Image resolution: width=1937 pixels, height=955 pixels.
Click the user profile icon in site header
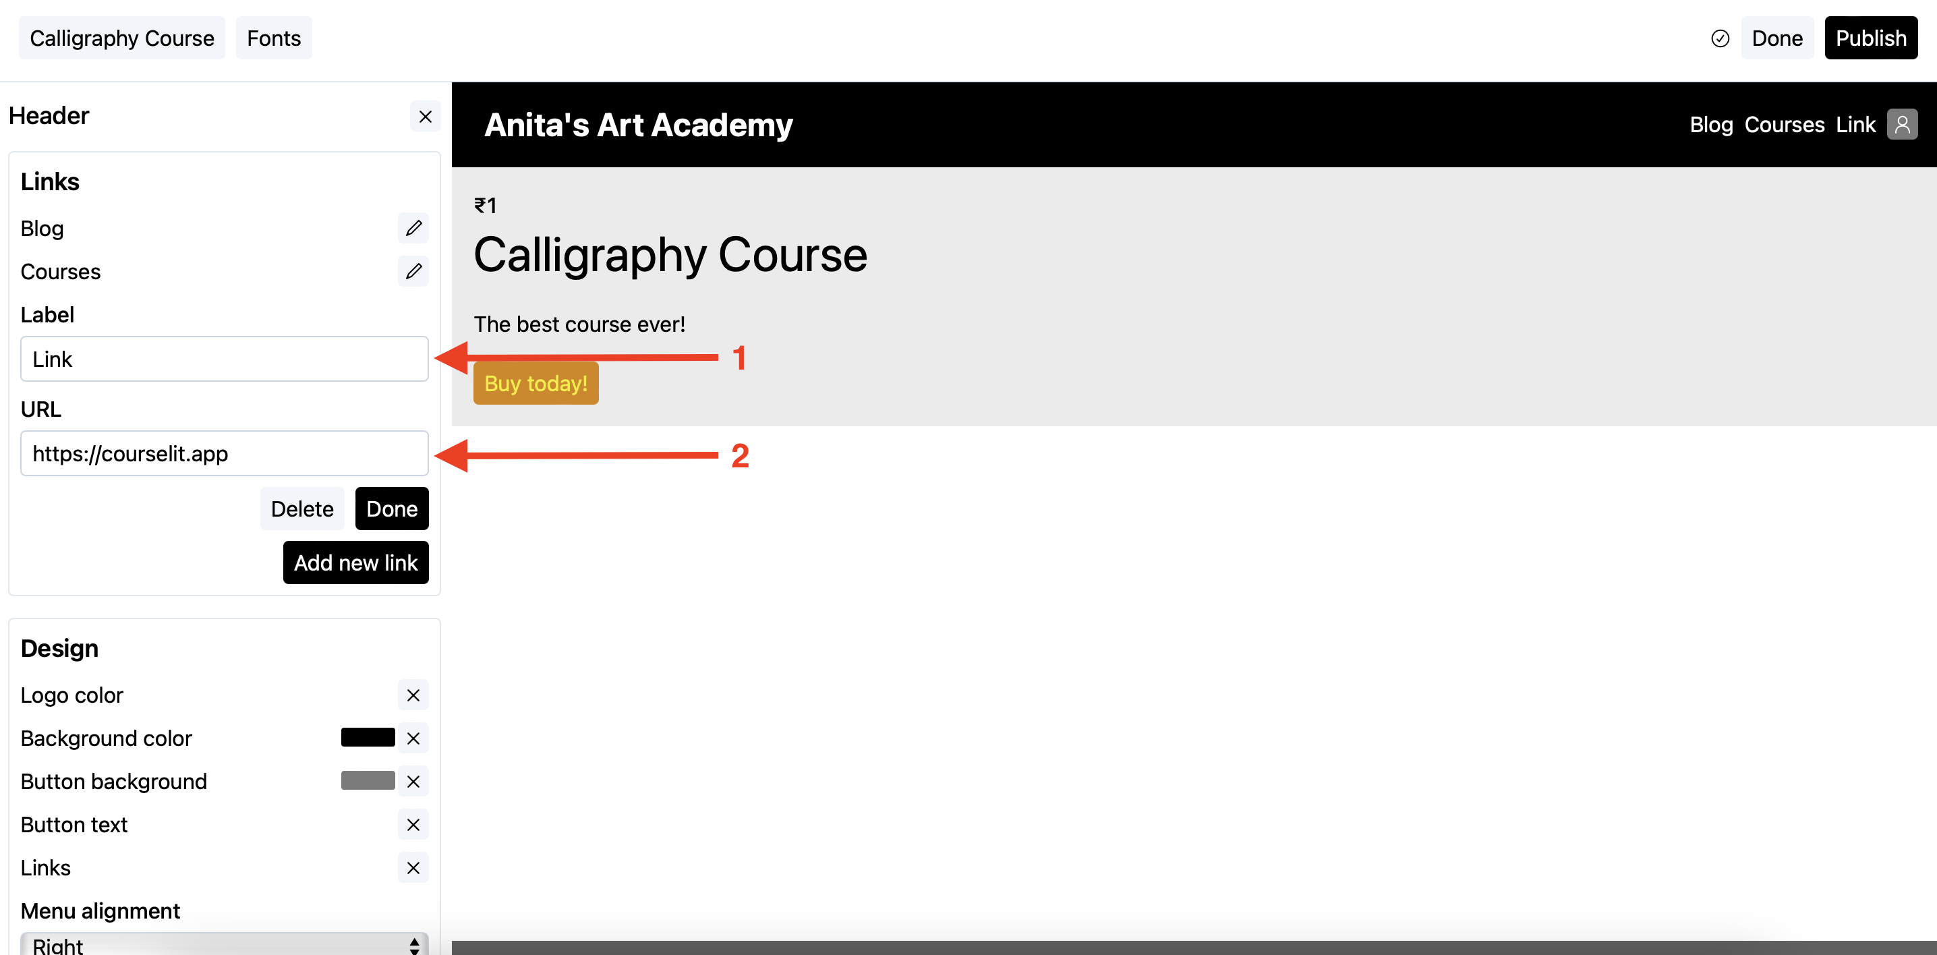pyautogui.click(x=1902, y=124)
